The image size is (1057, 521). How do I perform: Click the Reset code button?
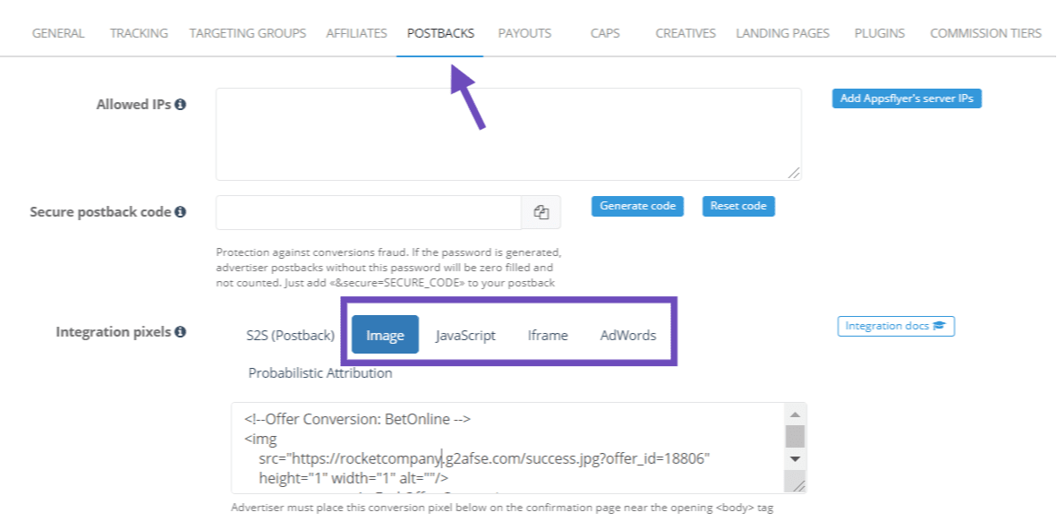(737, 206)
